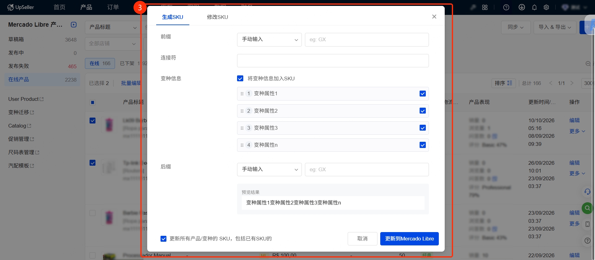Open the 导入 & 导出 dropdown
Screen dimensions: 595x260
click(x=555, y=27)
